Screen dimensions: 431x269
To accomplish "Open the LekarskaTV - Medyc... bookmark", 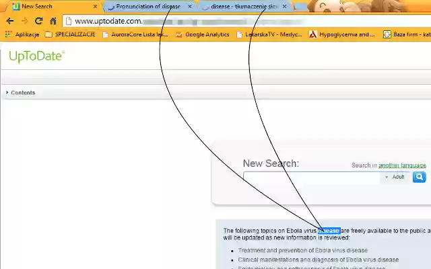I will (x=269, y=34).
